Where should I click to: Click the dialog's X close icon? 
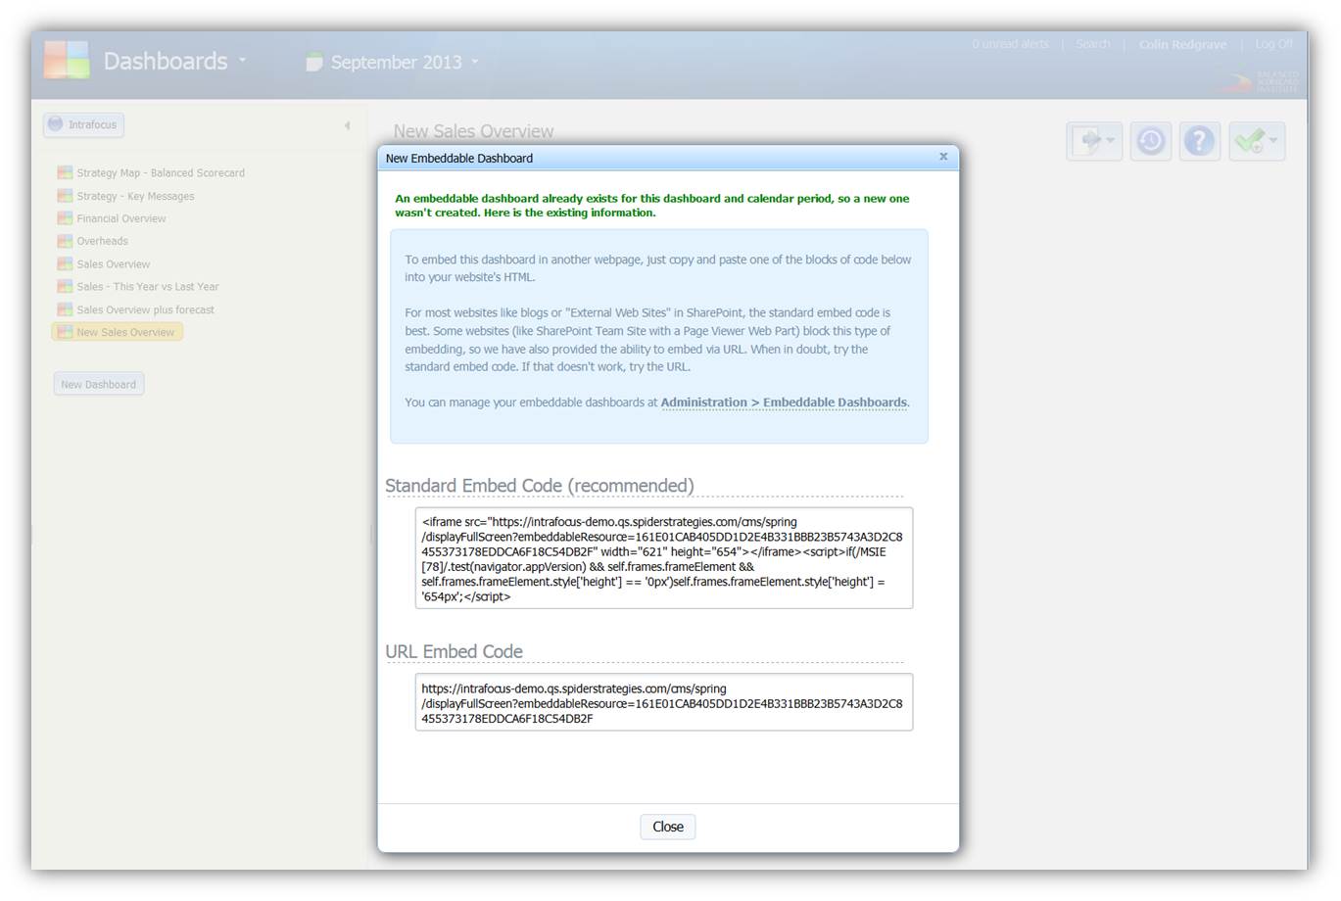(943, 157)
